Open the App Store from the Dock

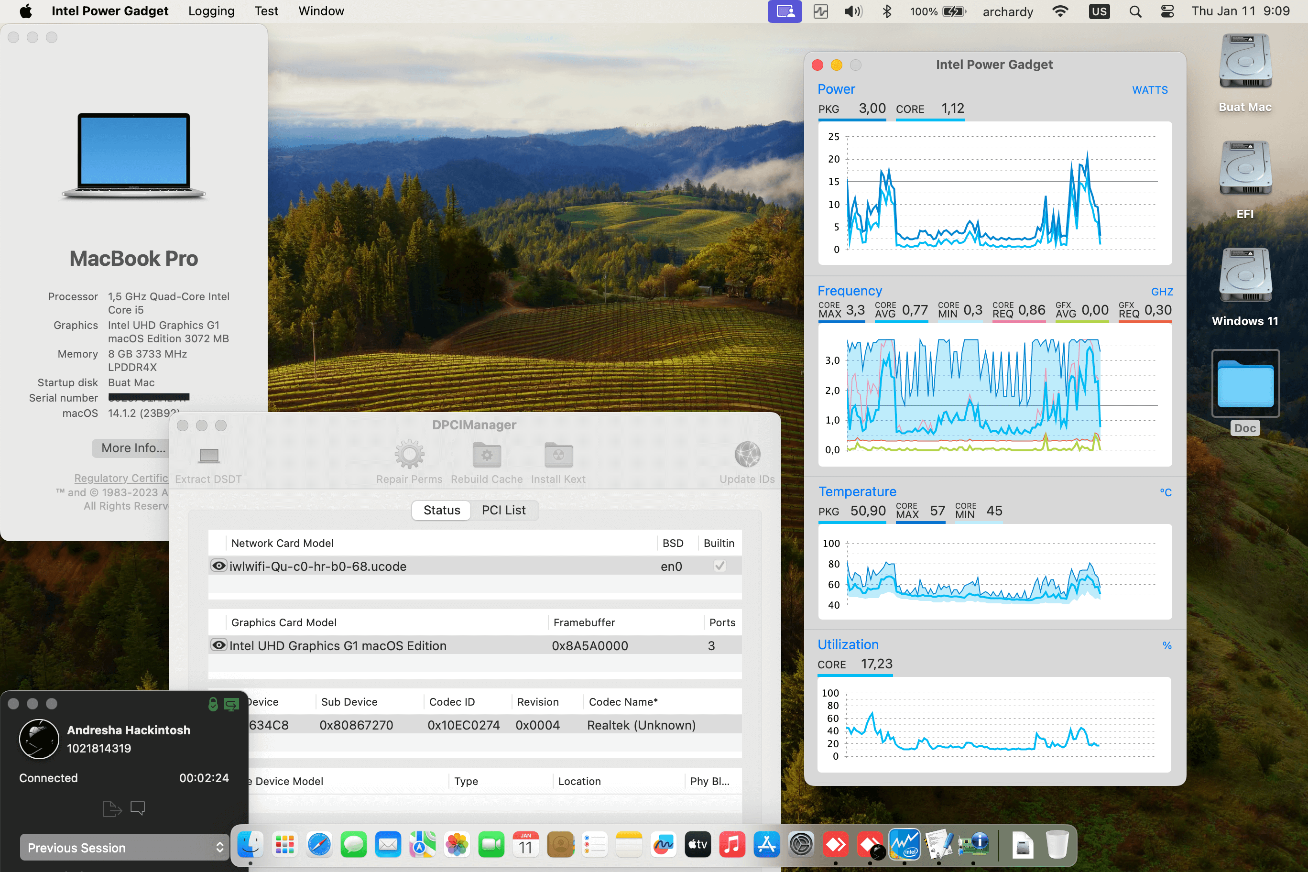tap(767, 845)
